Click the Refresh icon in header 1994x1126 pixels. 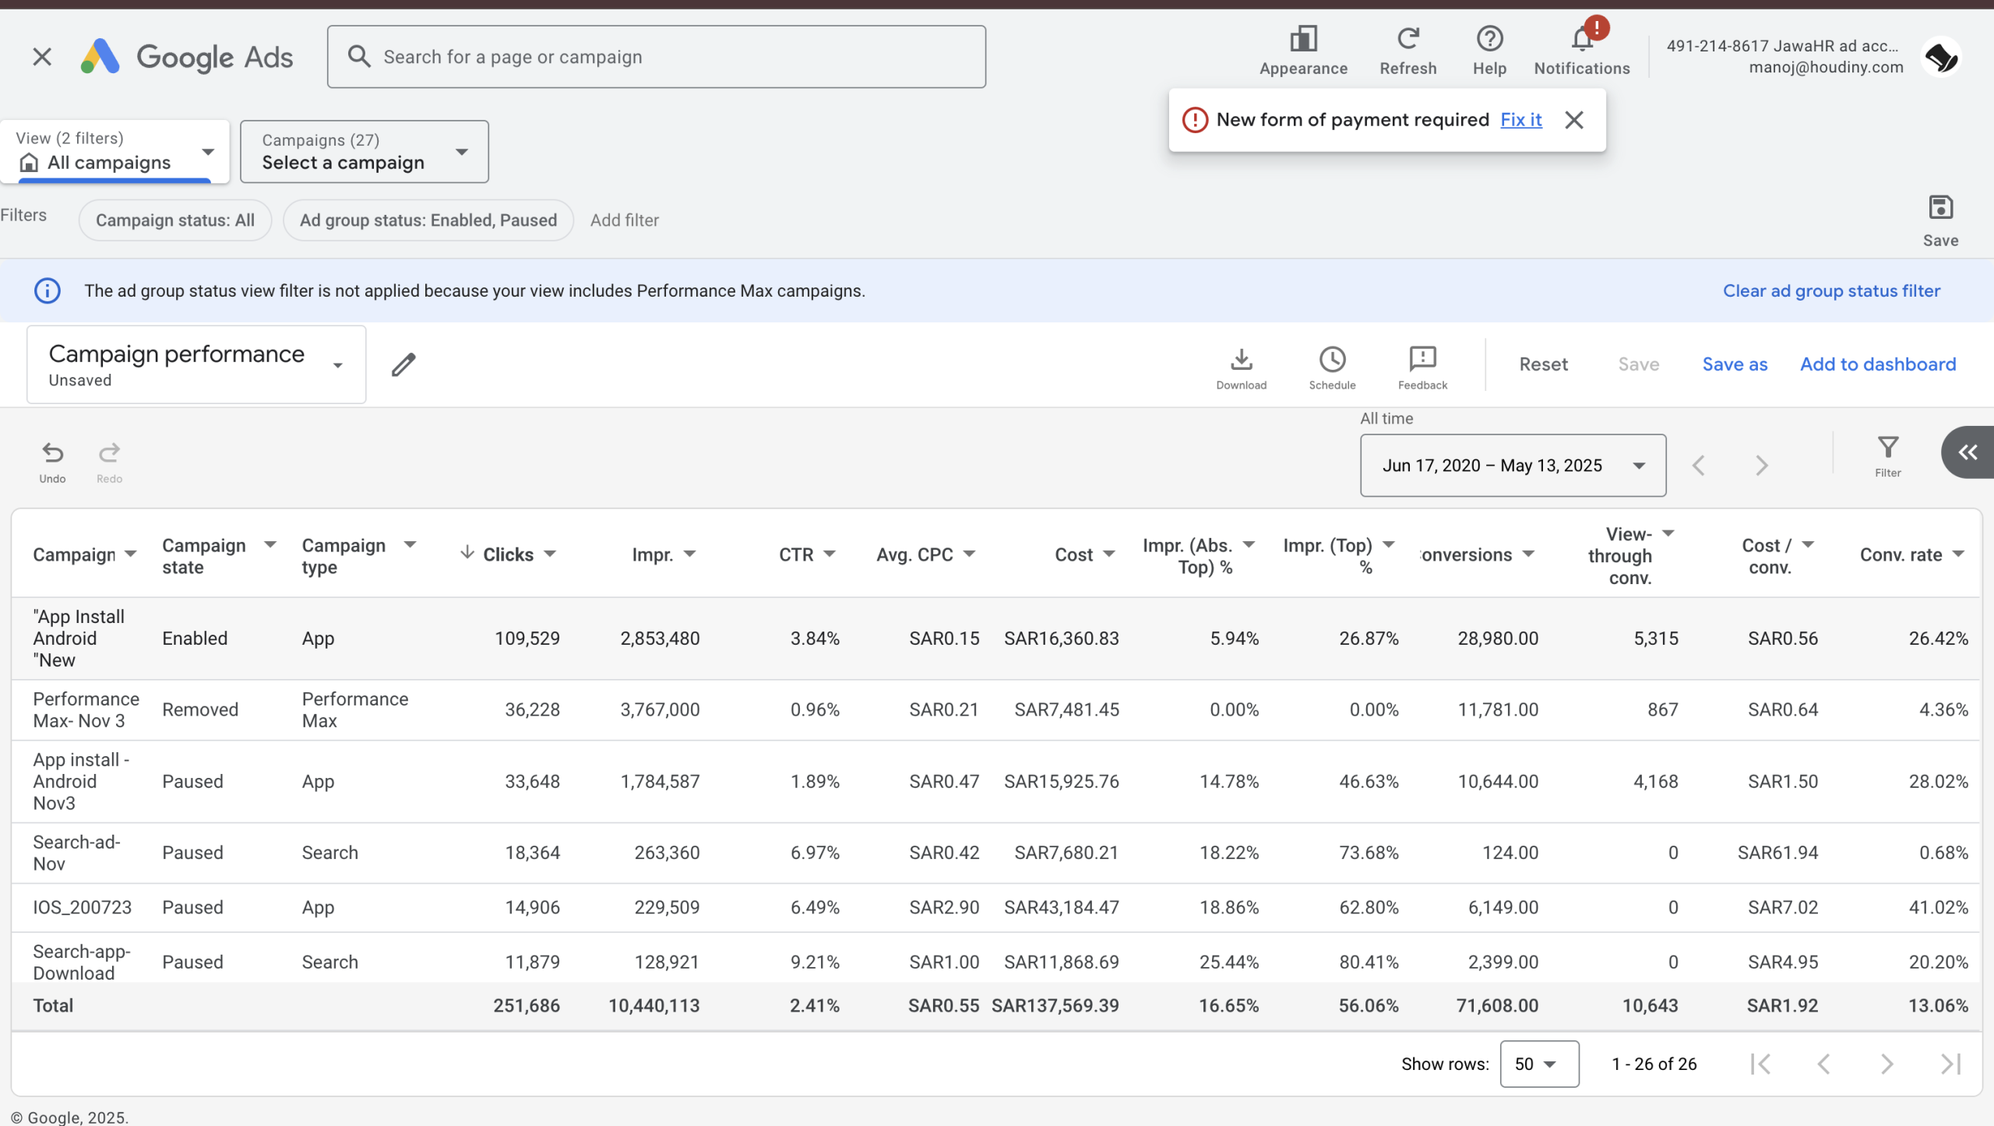tap(1407, 39)
